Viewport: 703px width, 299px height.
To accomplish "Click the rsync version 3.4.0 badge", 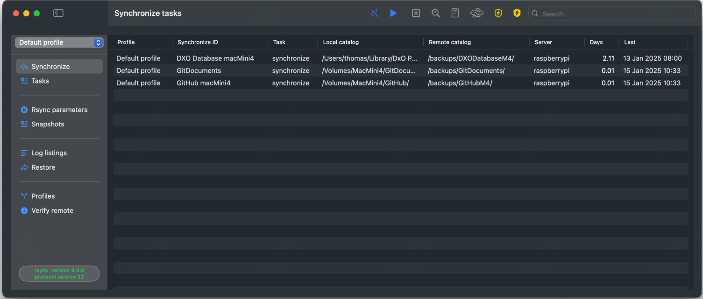I will pyautogui.click(x=59, y=274).
